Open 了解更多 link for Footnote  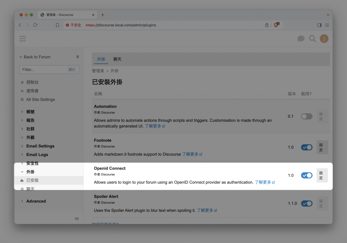(192, 154)
